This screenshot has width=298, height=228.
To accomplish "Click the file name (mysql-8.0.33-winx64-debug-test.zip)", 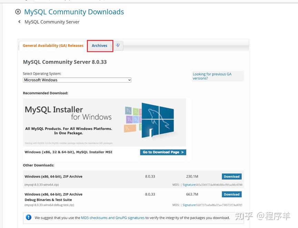I will 49,205.
